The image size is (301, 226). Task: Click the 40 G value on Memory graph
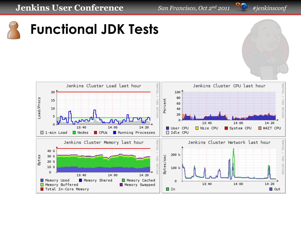click(51, 151)
